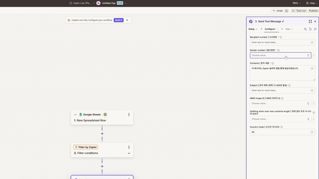The height and width of the screenshot is (179, 319).
Task: Click the info icon next to Country Code
Action: 282,127
